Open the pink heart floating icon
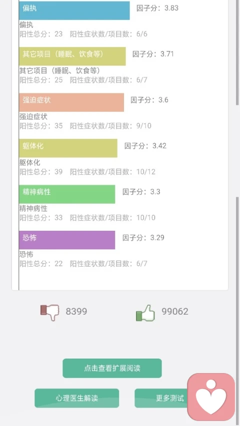 coord(211,397)
